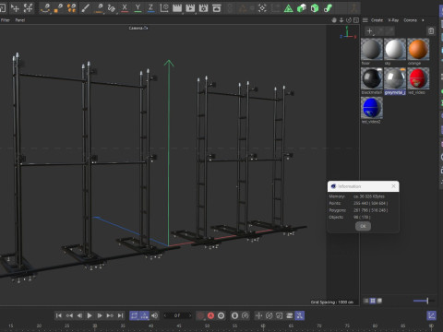Image resolution: width=443 pixels, height=332 pixels.
Task: Toggle the X axis lock
Action: click(125, 8)
